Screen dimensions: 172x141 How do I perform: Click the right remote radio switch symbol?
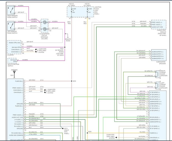[11, 10]
